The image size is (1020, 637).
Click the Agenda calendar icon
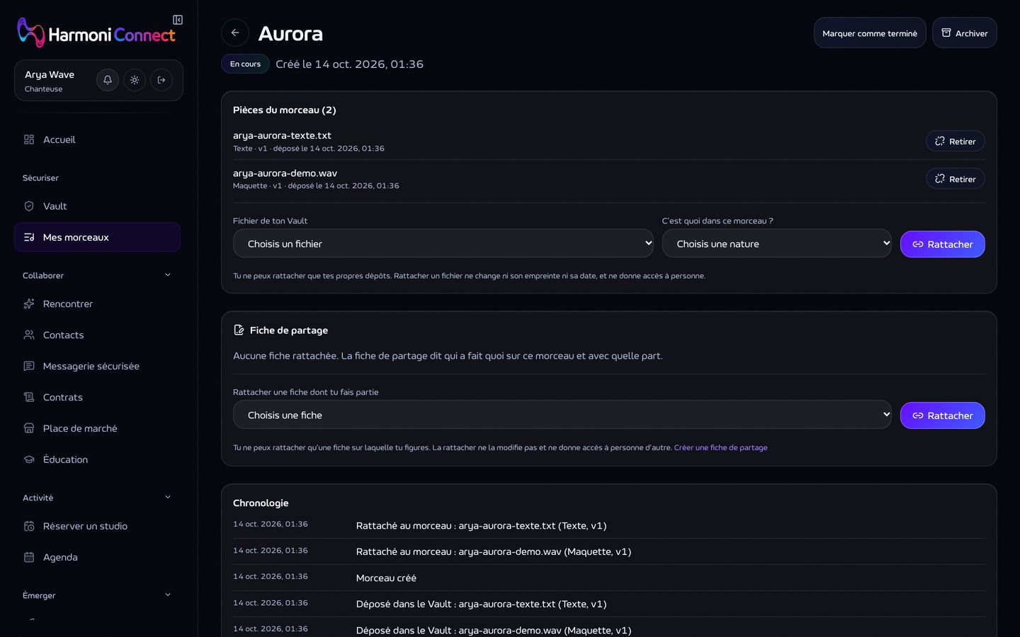click(29, 557)
